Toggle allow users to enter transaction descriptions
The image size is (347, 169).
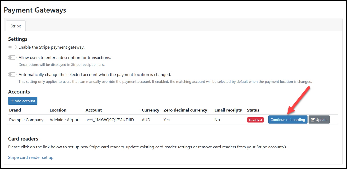[12, 57]
